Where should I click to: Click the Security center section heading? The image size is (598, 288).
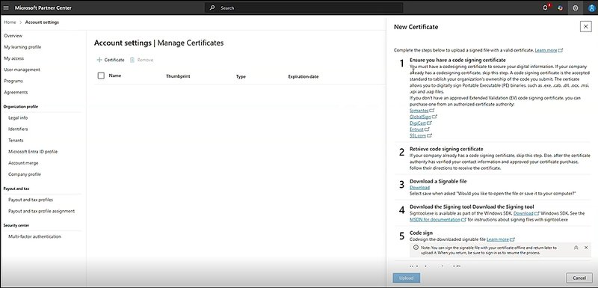[x=16, y=225]
